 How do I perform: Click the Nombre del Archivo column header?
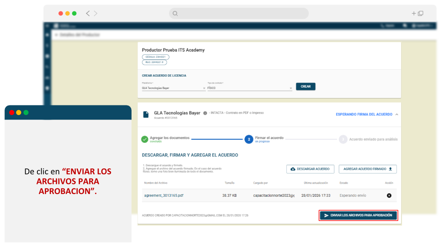156,183
